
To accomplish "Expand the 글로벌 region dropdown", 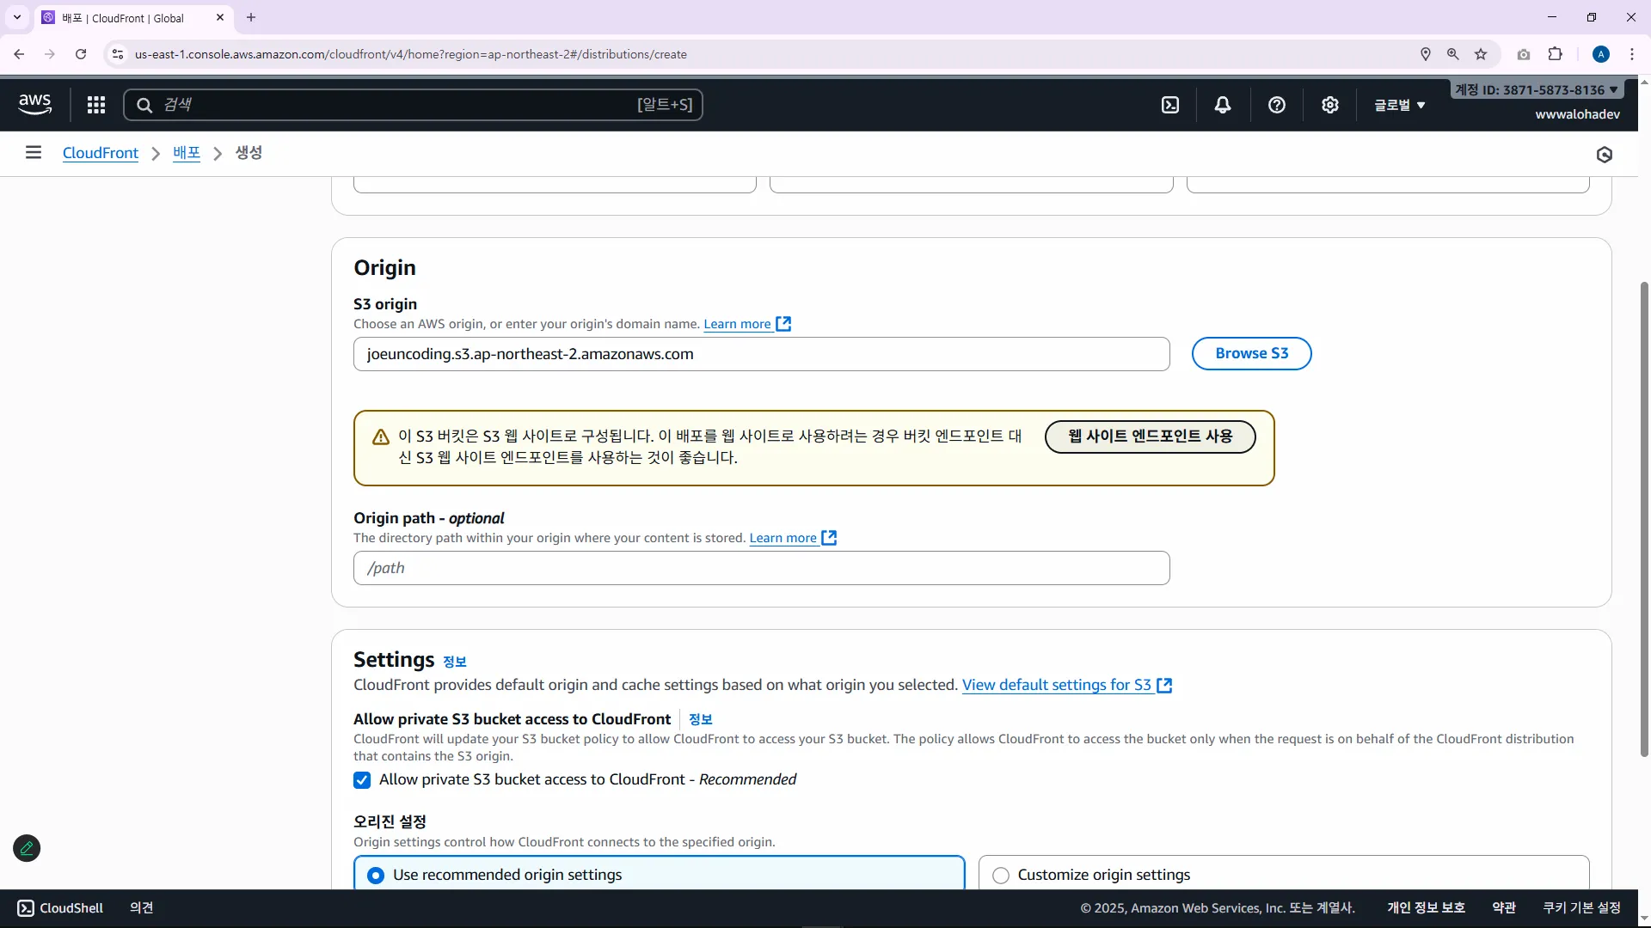I will coord(1399,105).
